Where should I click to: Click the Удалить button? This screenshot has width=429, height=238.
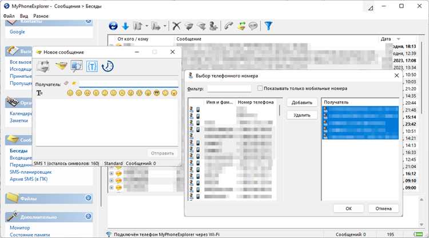302,115
